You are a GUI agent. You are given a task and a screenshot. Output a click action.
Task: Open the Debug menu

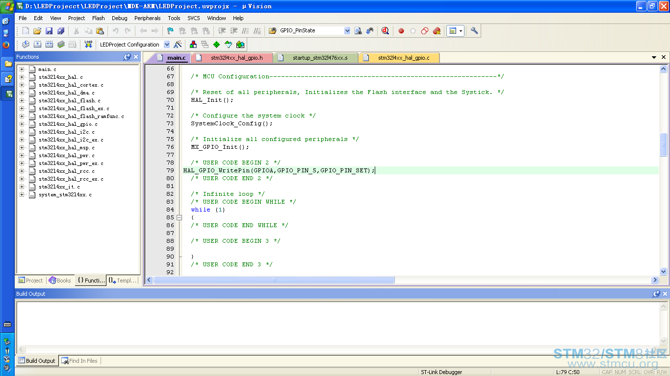point(120,18)
